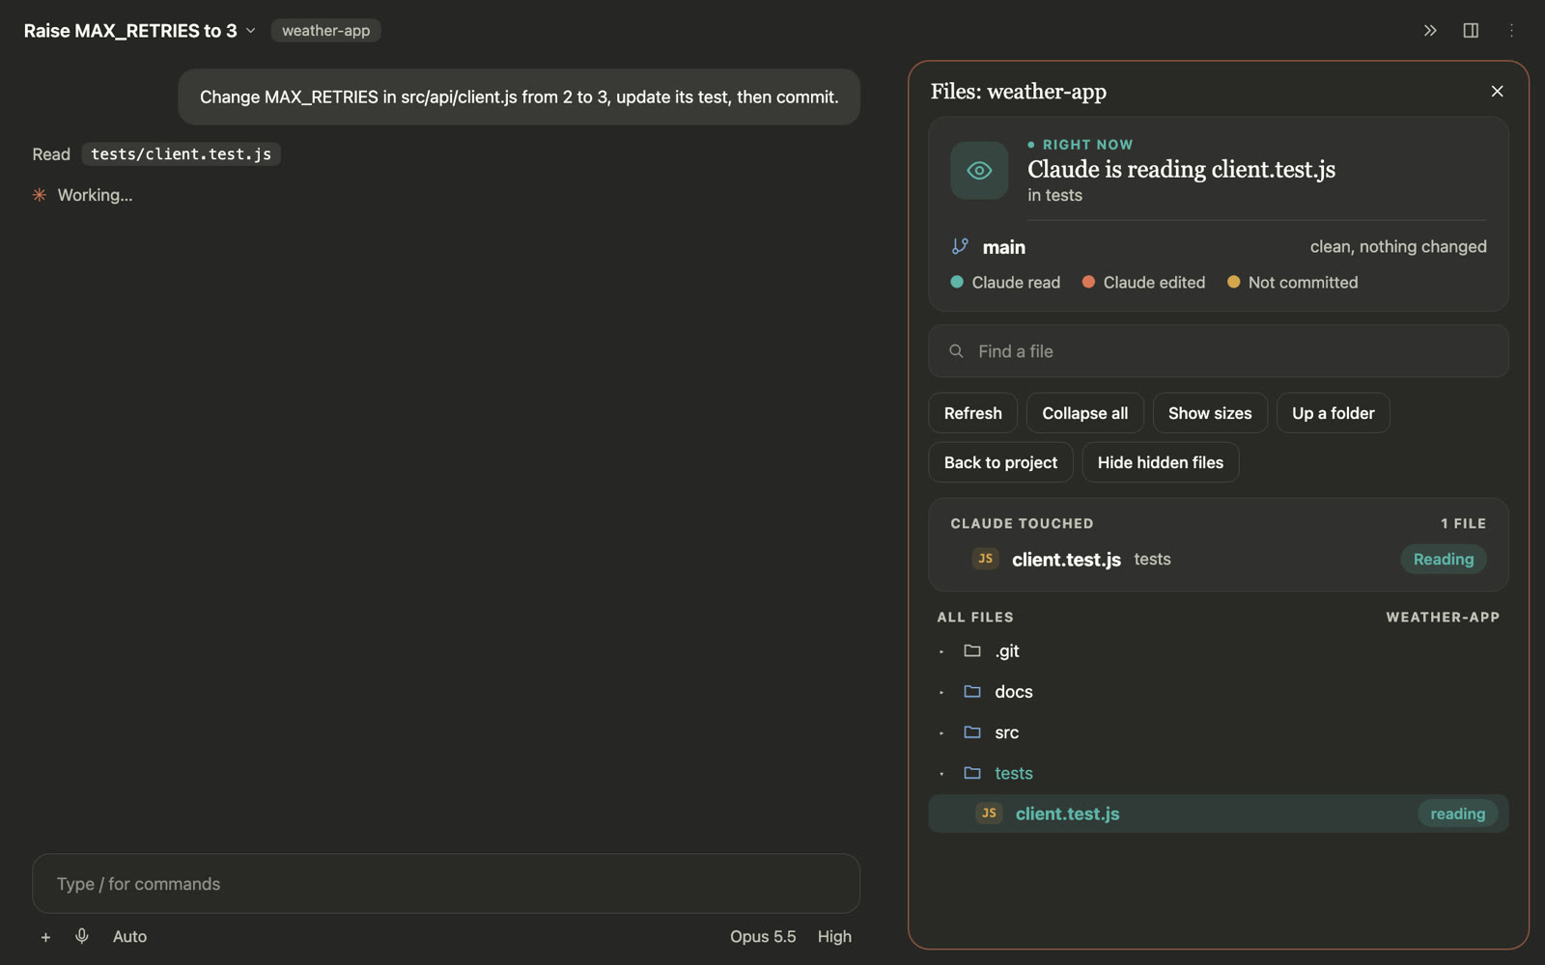Collapse the tests folder arrow
The width and height of the screenshot is (1545, 965).
[x=941, y=773]
